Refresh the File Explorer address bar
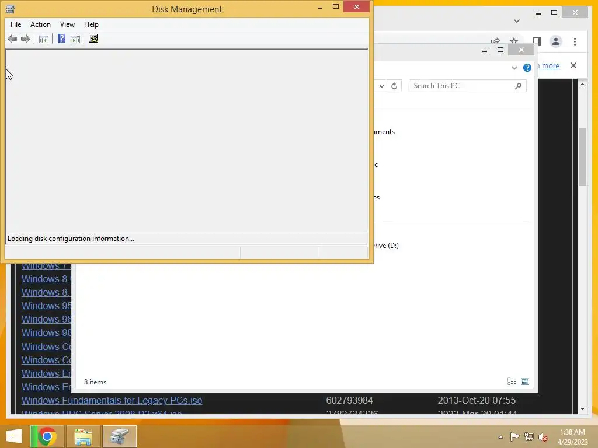 (394, 86)
